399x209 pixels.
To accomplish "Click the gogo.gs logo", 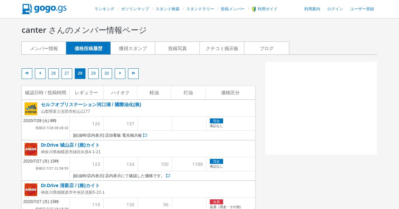I will point(44,9).
